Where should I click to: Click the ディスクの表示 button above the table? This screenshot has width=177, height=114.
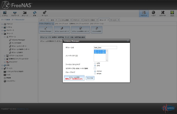(x=97, y=30)
